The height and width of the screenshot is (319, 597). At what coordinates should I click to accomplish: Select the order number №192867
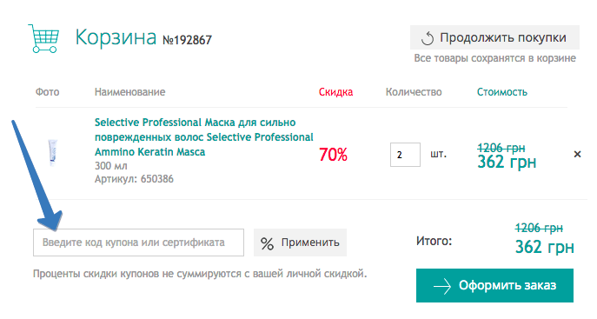click(x=188, y=40)
